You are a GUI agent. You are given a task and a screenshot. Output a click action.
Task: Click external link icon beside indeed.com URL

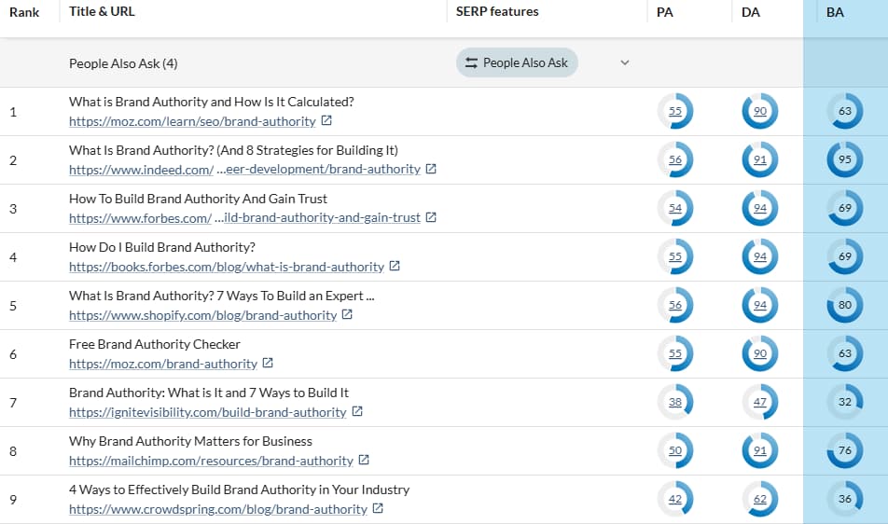[x=431, y=170]
